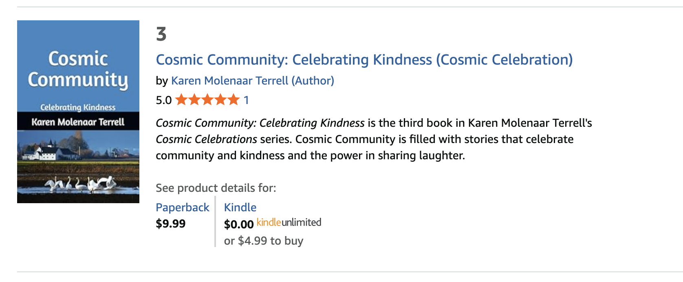Viewport: 683px width, 282px height.
Task: Click the black author name banner on the cover
Action: [x=78, y=122]
